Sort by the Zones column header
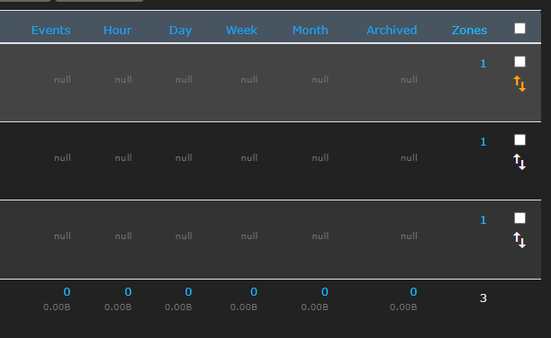 click(x=469, y=31)
